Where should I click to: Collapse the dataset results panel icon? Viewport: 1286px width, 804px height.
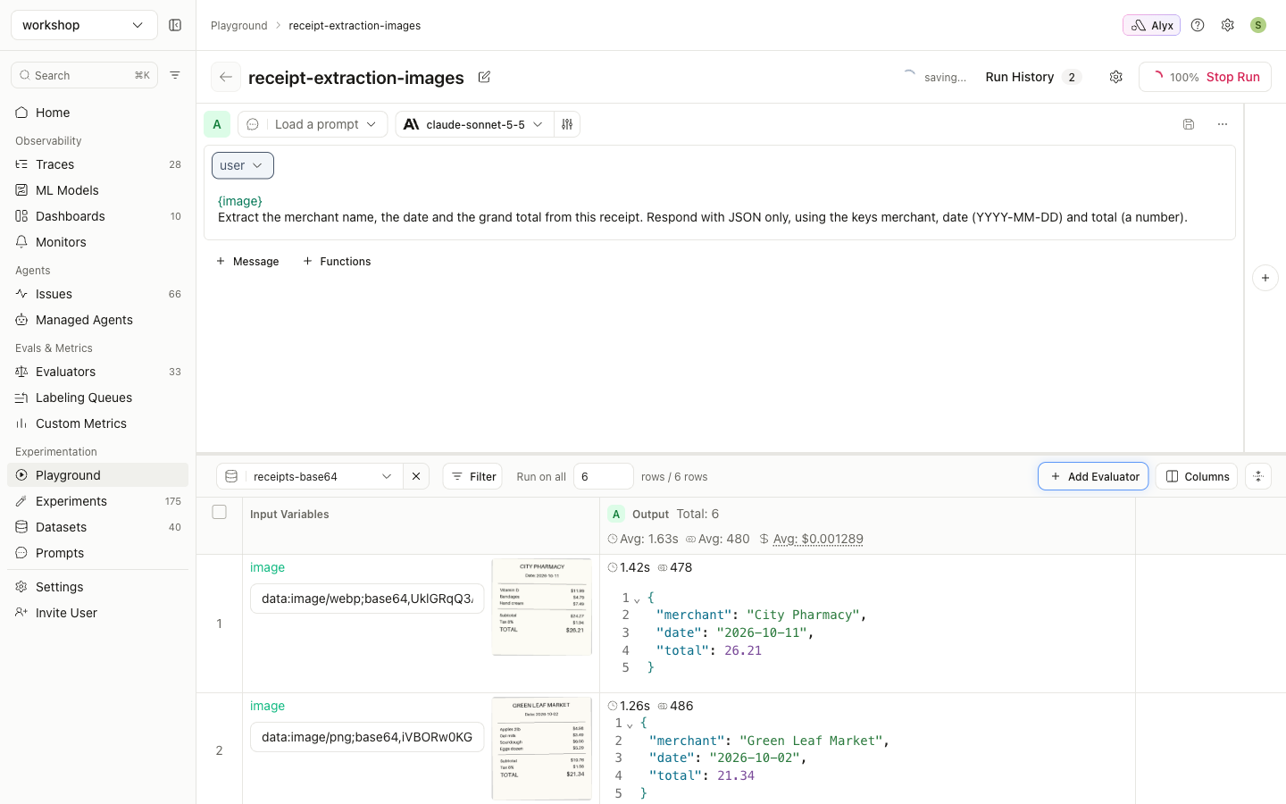(1258, 476)
